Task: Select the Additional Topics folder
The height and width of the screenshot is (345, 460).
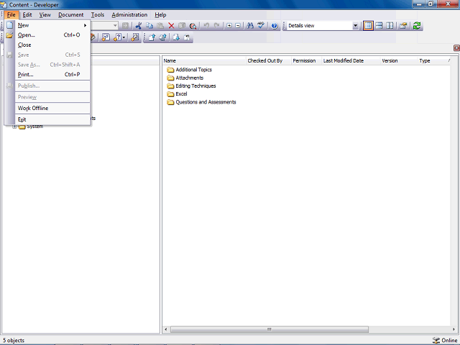Action: coord(189,70)
